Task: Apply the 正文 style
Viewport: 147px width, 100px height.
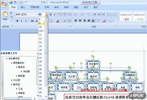Action: [x=126, y=16]
